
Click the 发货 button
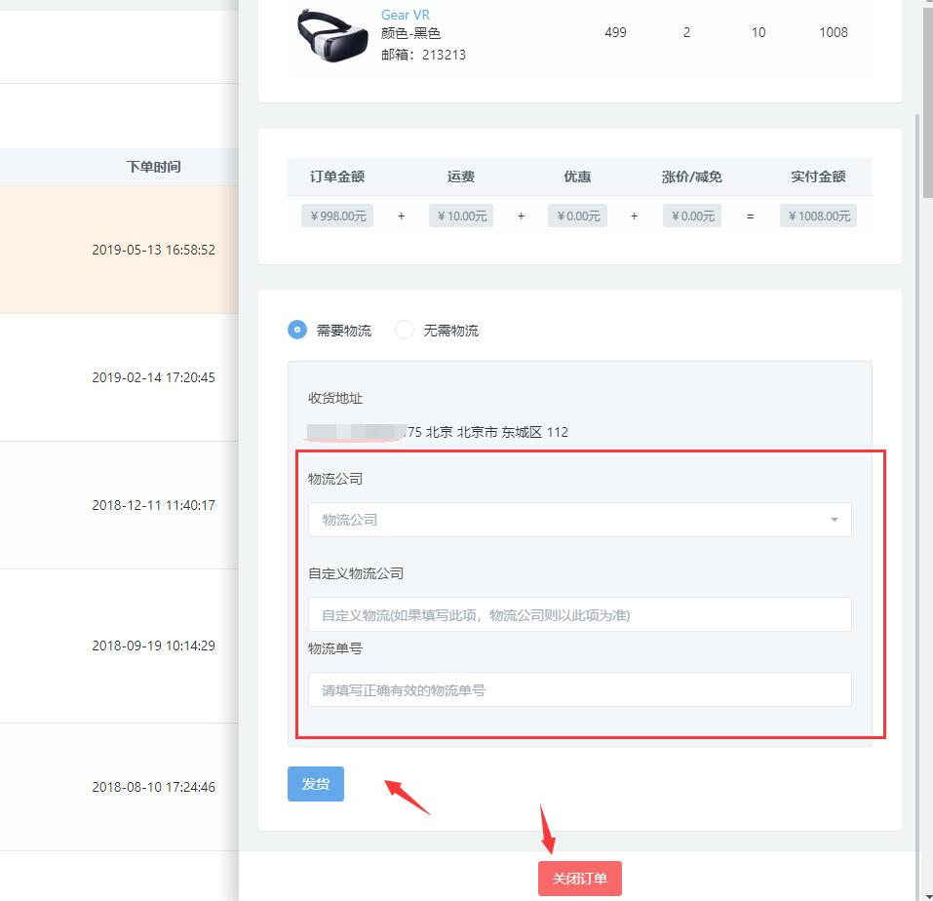[315, 784]
